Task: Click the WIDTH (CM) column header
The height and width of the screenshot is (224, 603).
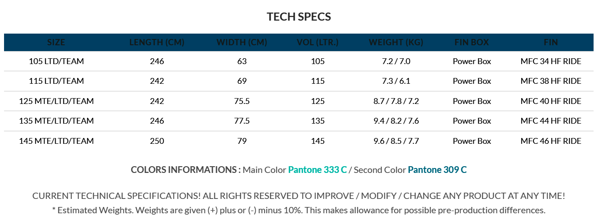Action: (242, 43)
